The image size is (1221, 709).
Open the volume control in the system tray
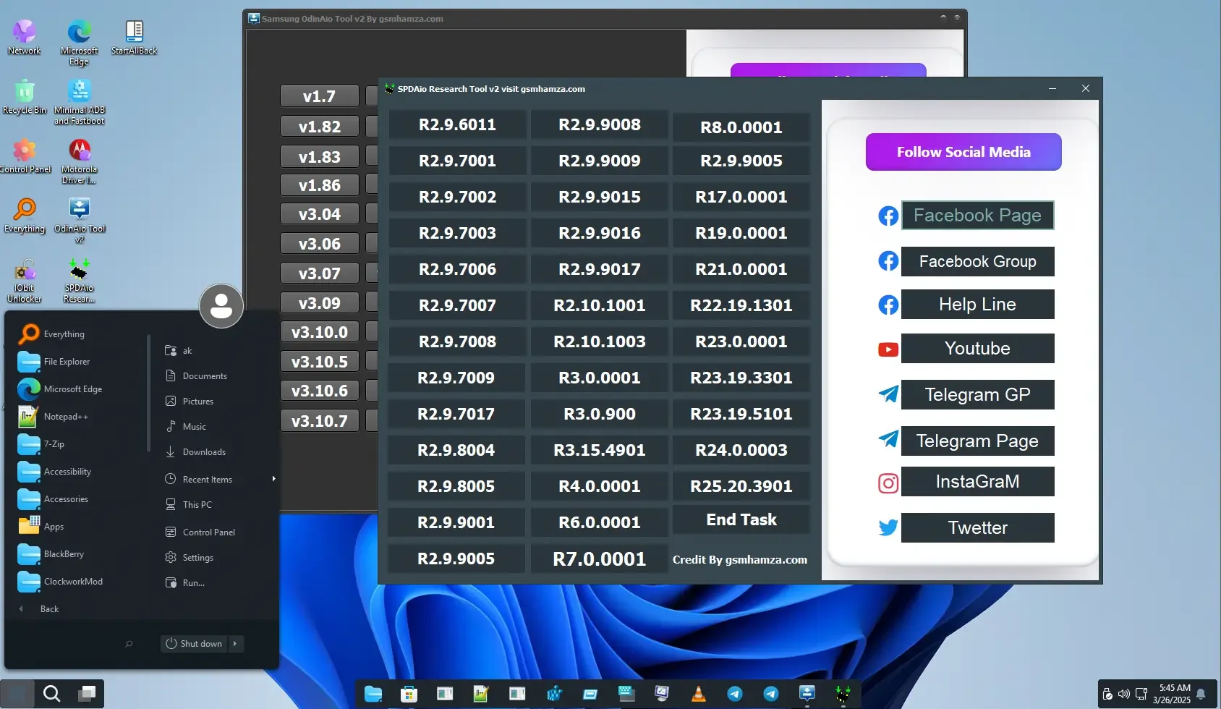tap(1123, 693)
